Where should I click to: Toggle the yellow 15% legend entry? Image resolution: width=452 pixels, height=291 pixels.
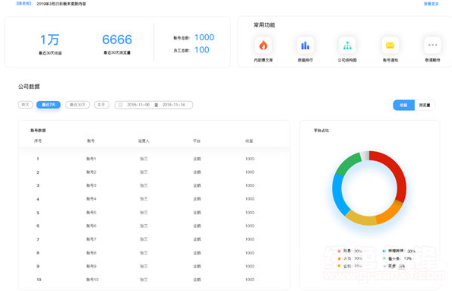[x=349, y=266]
